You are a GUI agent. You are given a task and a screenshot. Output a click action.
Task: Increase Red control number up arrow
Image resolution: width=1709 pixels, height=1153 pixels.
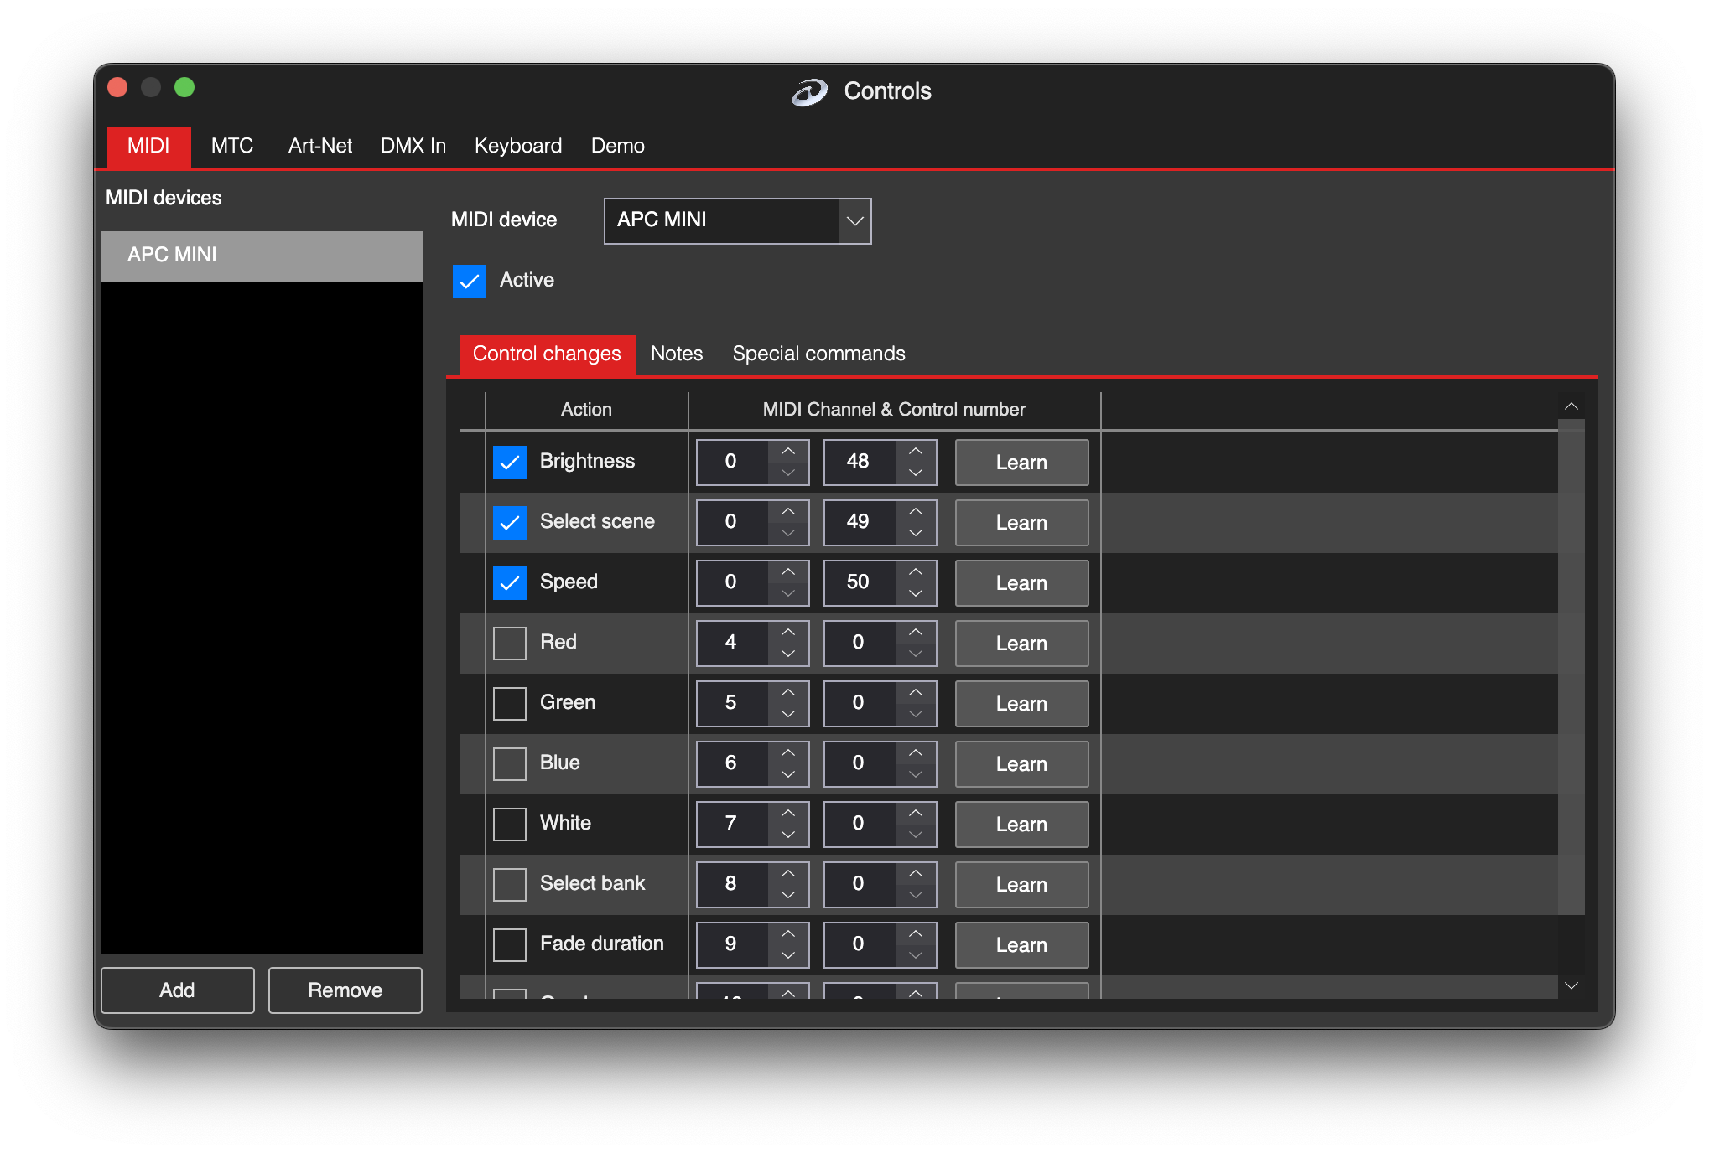click(916, 632)
